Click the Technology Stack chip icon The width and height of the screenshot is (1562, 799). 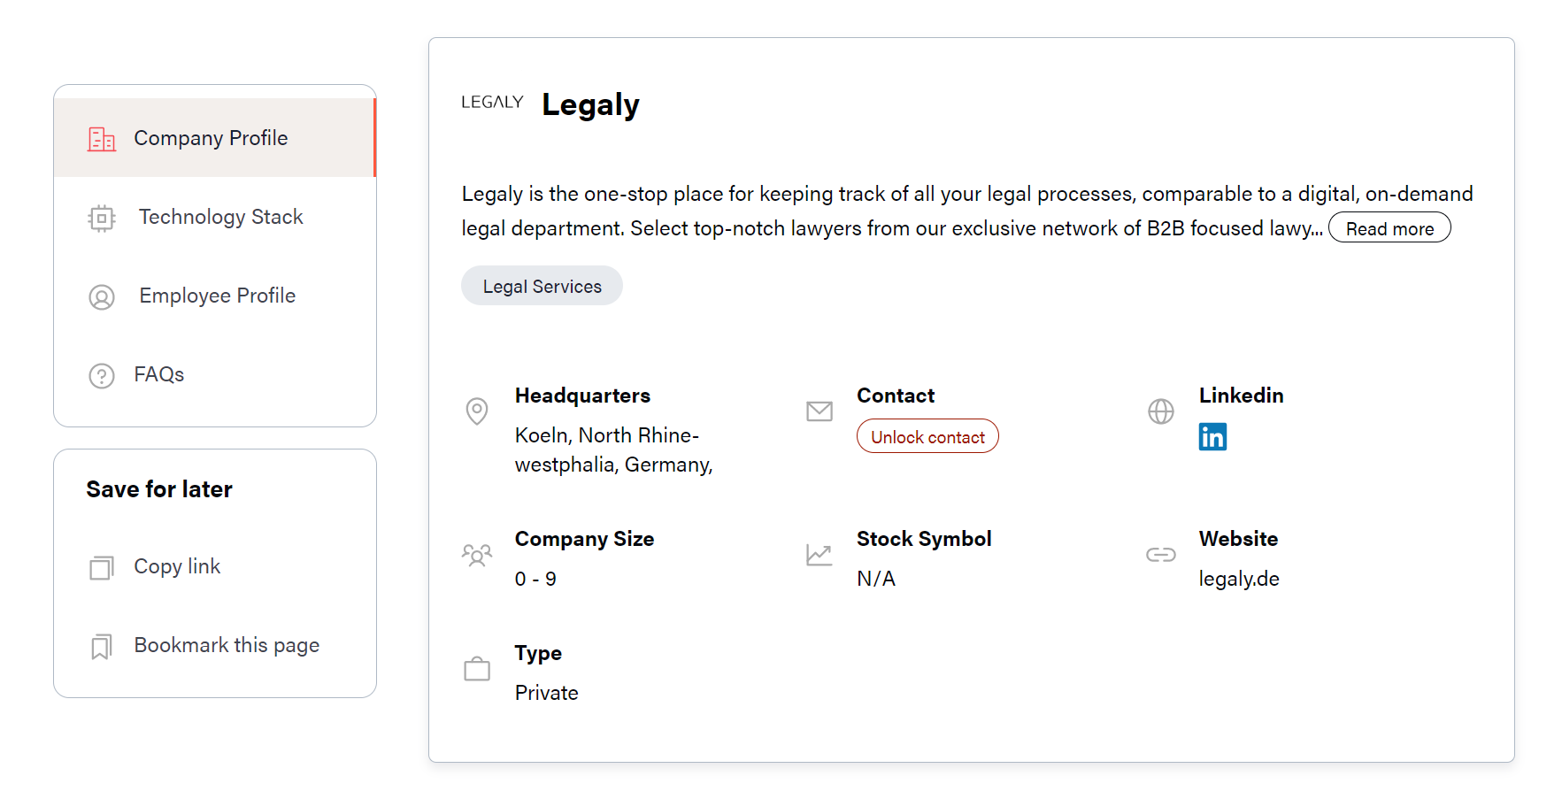[x=102, y=218]
